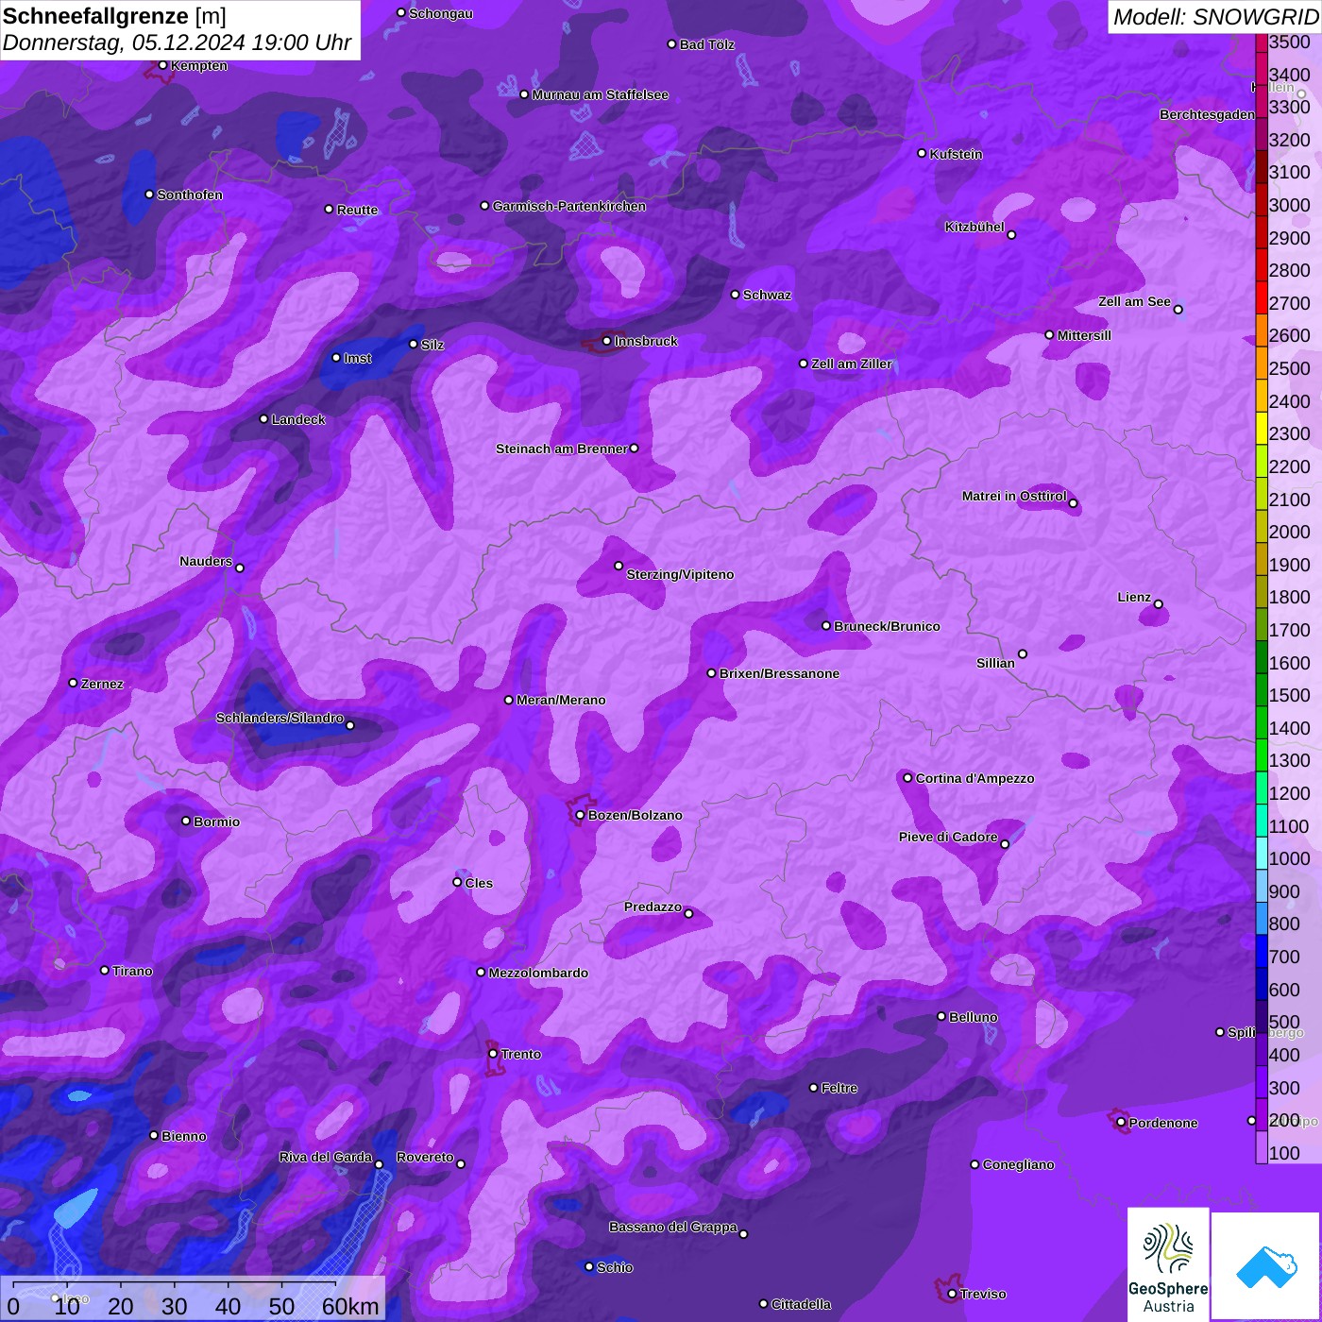Select the 'Conegliano' label
The height and width of the screenshot is (1322, 1322).
click(1018, 1164)
